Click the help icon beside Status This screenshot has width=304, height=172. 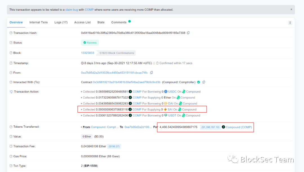pyautogui.click(x=11, y=43)
